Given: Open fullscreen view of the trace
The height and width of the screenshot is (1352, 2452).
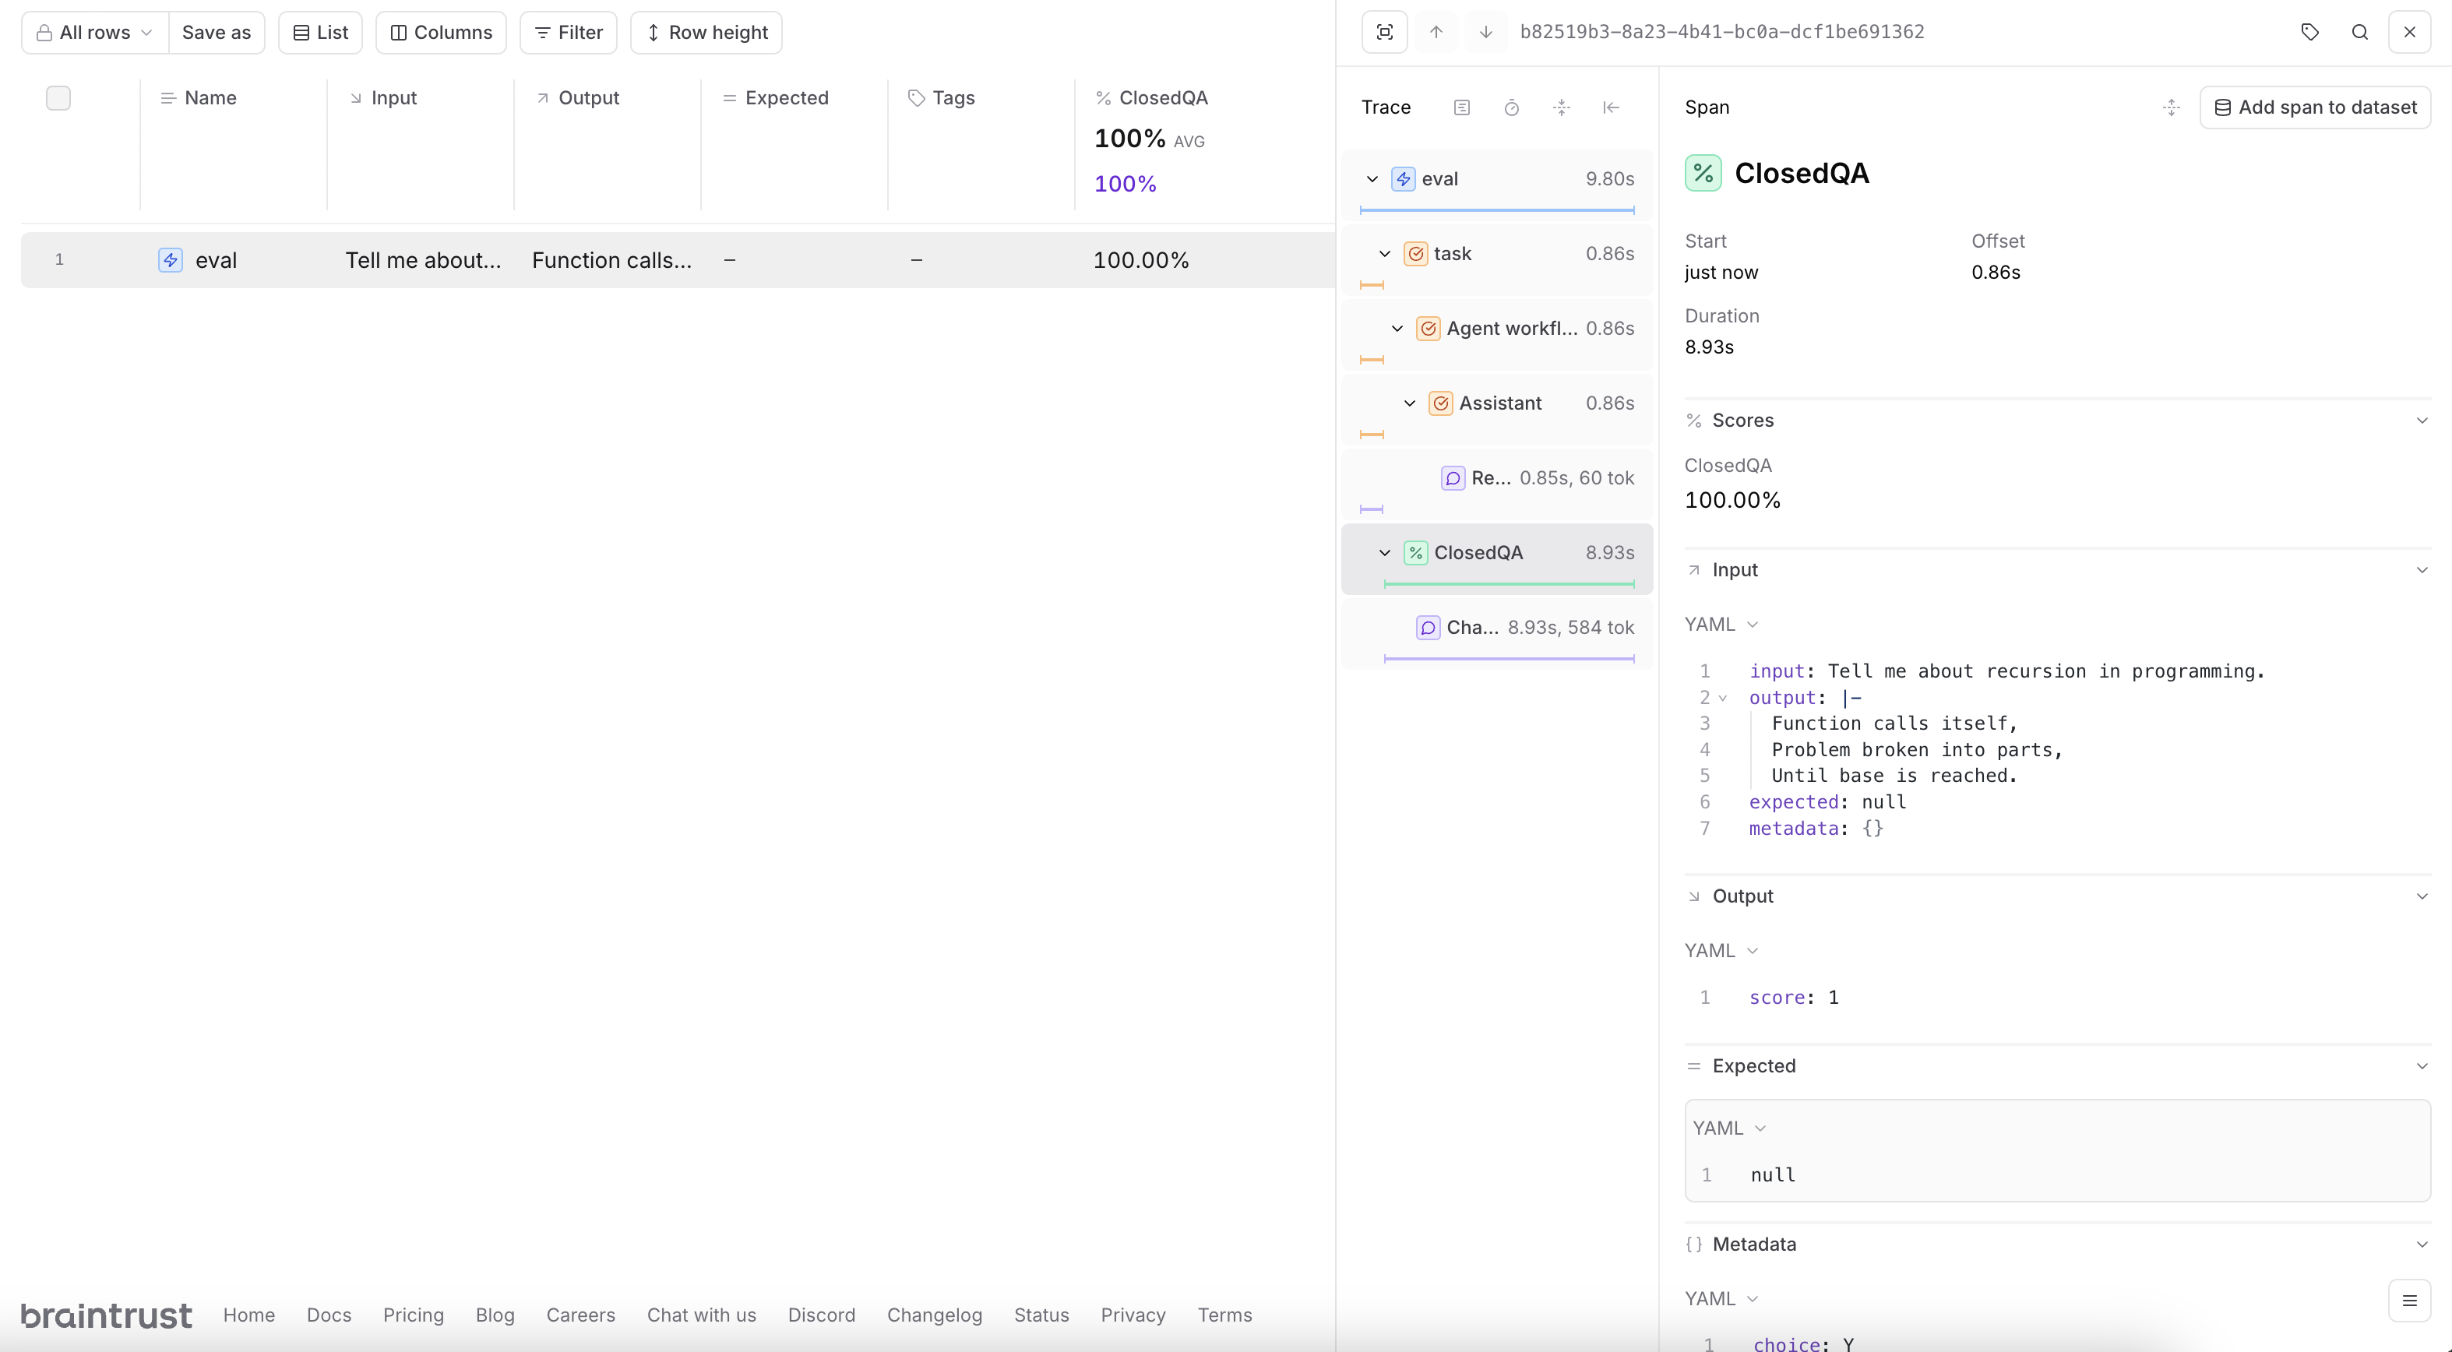Looking at the screenshot, I should click(1384, 31).
